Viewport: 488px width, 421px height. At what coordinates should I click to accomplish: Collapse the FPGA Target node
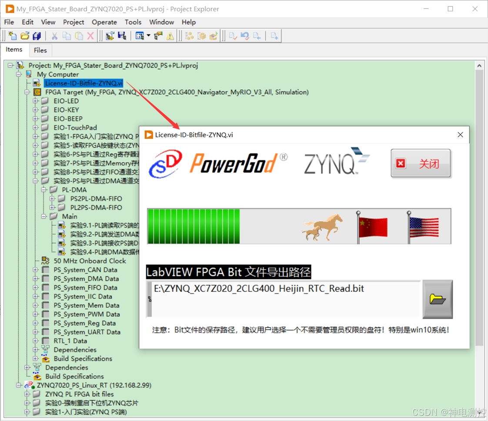[x=27, y=92]
